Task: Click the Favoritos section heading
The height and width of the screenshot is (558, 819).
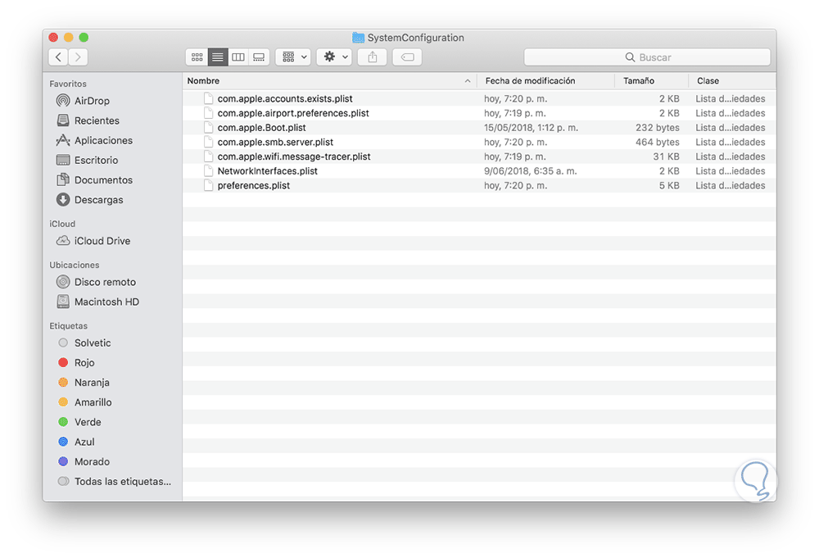Action: [x=68, y=84]
